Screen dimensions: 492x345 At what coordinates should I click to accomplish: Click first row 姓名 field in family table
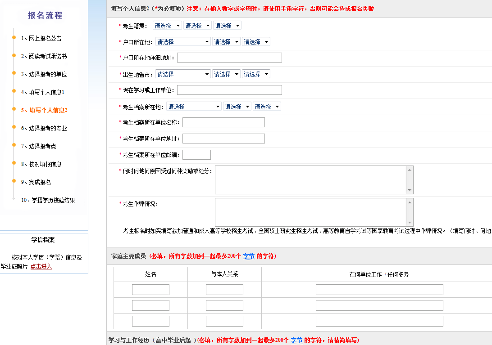pyautogui.click(x=150, y=290)
